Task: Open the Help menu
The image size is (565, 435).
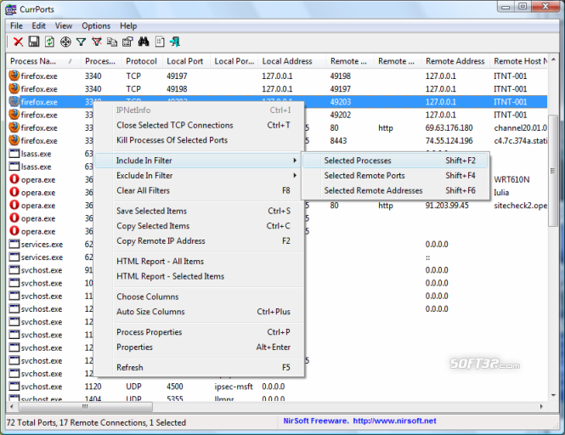Action: 128,26
